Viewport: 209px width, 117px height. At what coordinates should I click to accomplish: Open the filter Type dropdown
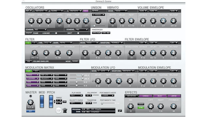click(48, 43)
